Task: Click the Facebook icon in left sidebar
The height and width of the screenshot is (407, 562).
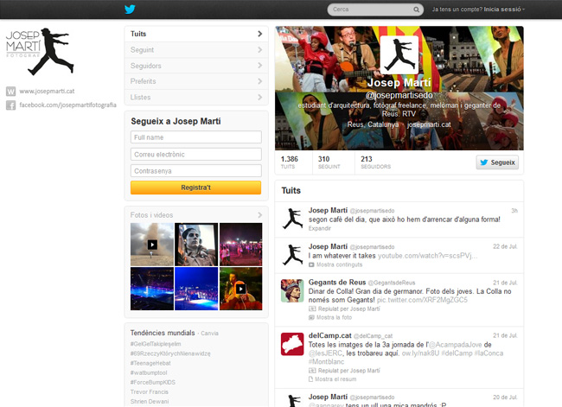Action: (10, 105)
